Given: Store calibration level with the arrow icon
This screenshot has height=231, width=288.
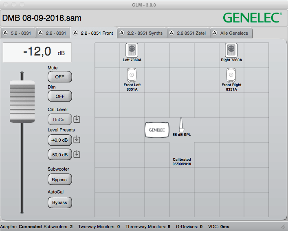Looking at the screenshot, I should point(77,119).
